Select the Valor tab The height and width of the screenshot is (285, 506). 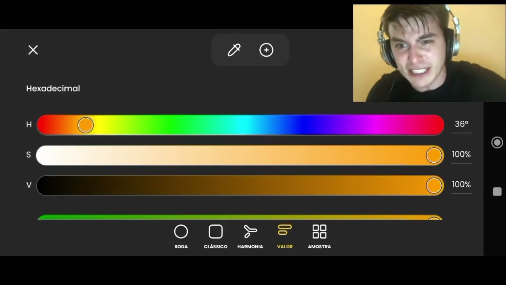click(285, 237)
